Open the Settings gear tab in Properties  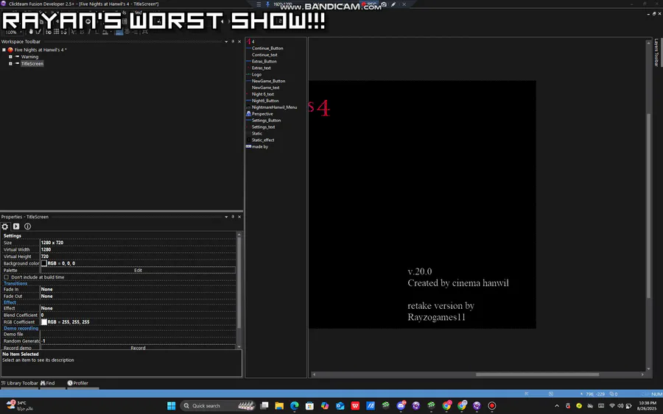pos(5,226)
